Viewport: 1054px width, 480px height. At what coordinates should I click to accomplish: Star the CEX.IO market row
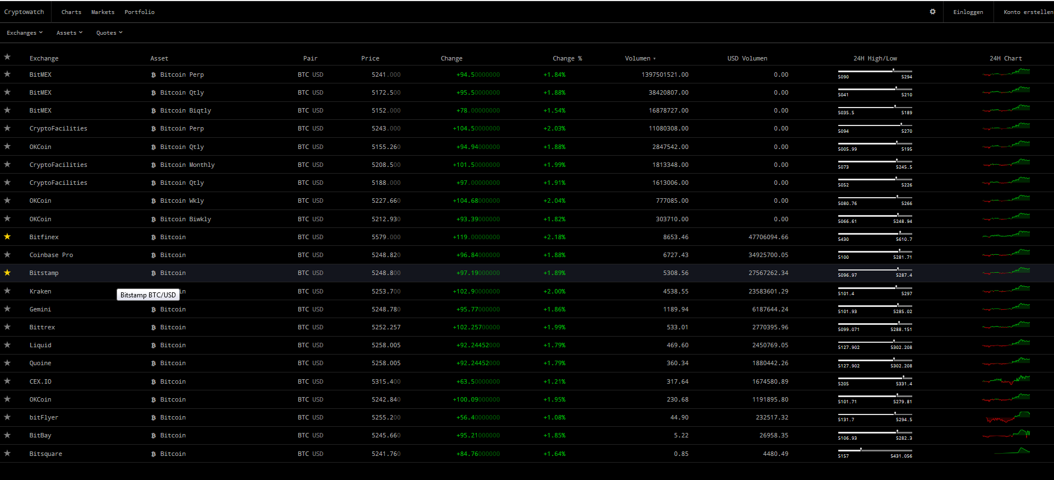[7, 381]
